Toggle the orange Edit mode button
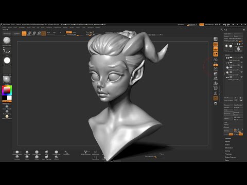This screenshot has width=247, height=185. [x=24, y=33]
